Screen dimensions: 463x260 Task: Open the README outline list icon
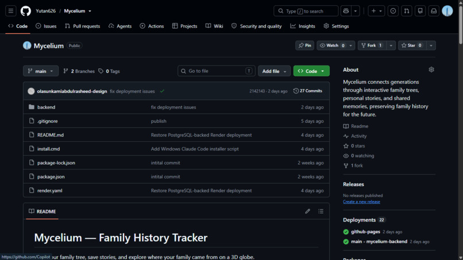pyautogui.click(x=321, y=211)
